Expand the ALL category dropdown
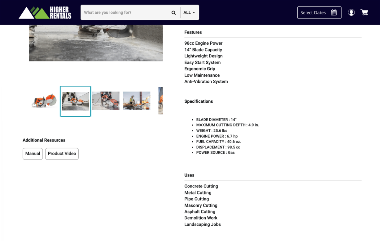 tap(190, 13)
